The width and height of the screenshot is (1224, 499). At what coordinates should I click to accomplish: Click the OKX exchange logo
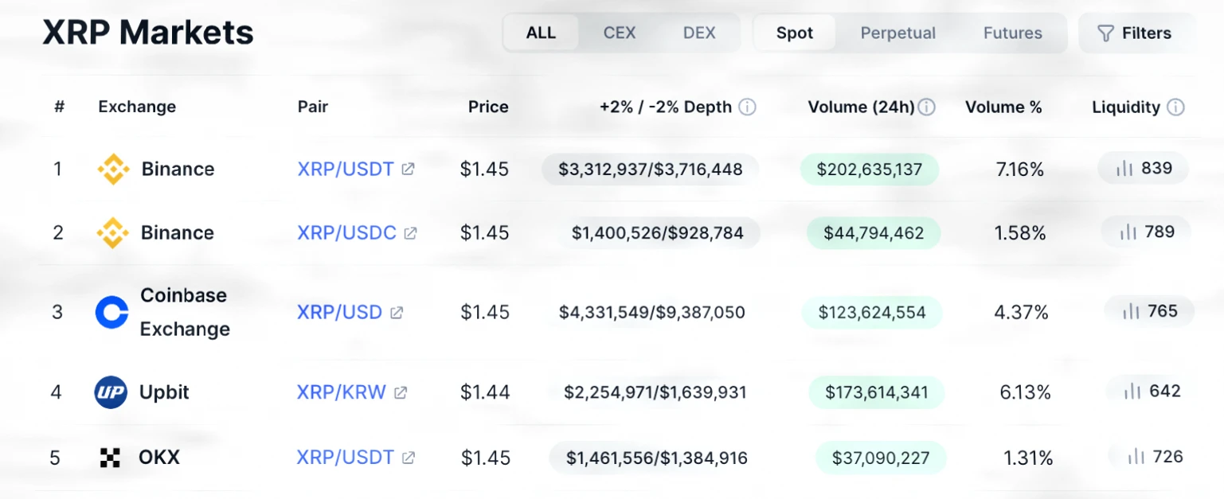pyautogui.click(x=112, y=457)
